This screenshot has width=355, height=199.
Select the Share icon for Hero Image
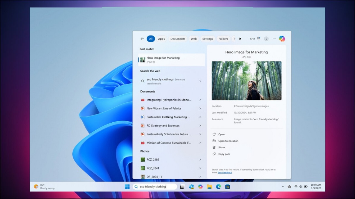(x=214, y=147)
